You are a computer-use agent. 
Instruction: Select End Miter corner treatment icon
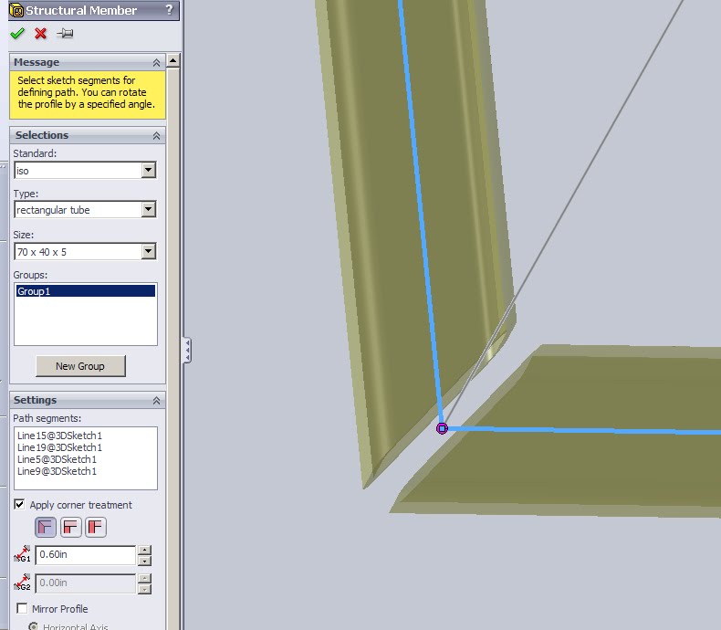pyautogui.click(x=46, y=527)
